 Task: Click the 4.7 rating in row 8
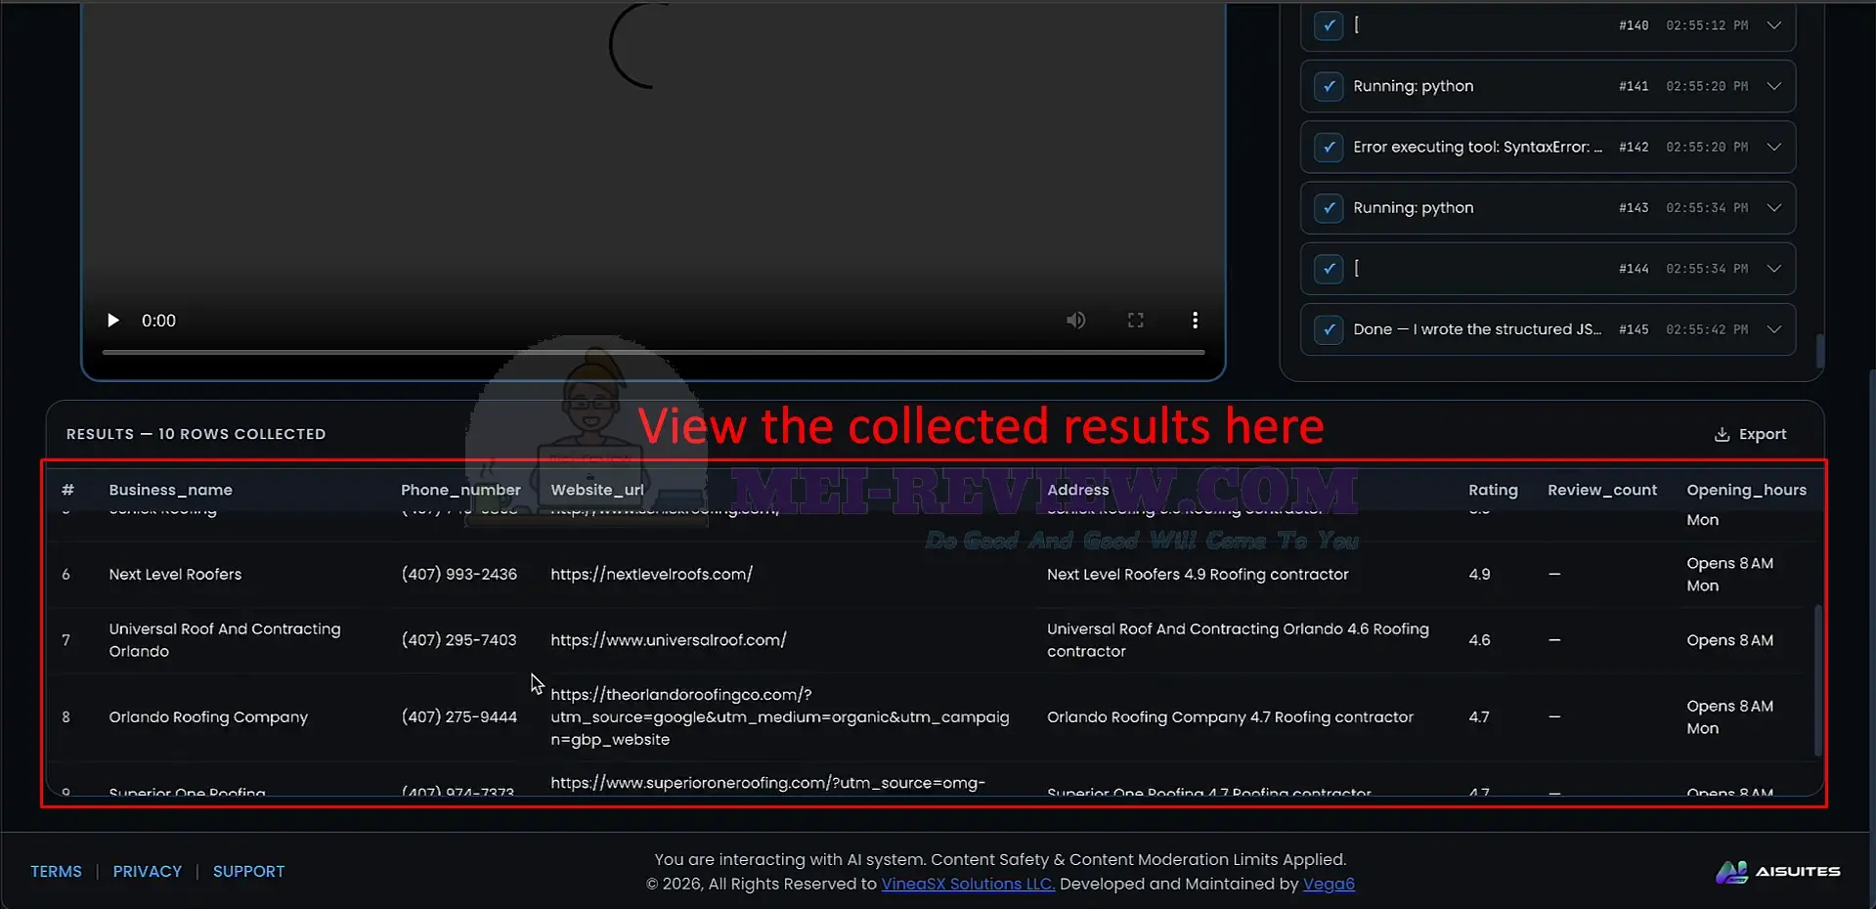1479,716
